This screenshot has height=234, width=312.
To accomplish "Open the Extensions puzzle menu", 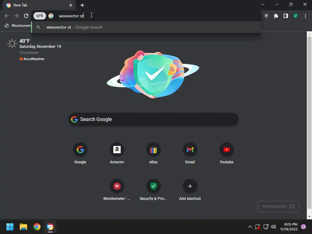I will click(276, 16).
